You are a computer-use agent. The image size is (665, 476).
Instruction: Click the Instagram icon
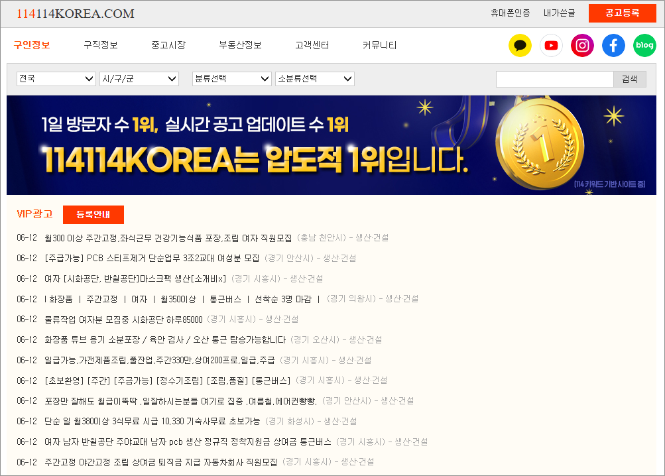coord(582,45)
